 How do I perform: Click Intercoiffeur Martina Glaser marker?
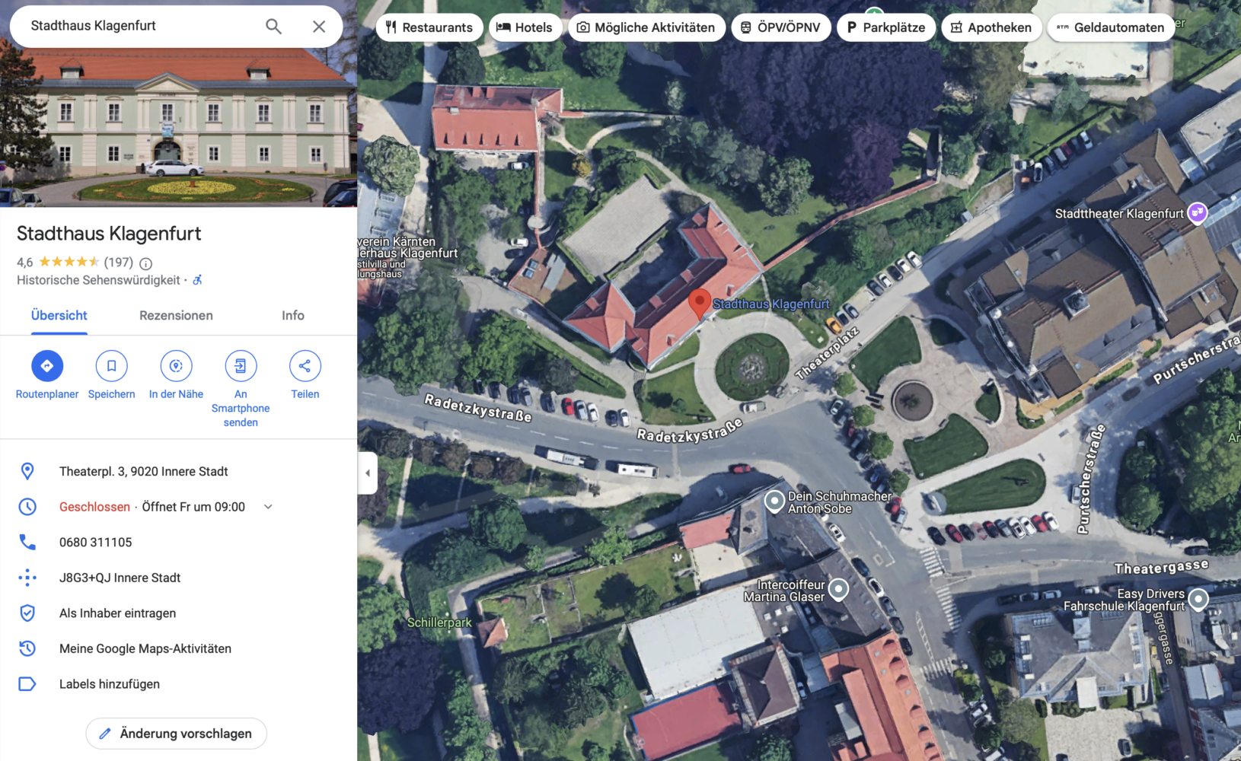(x=838, y=589)
